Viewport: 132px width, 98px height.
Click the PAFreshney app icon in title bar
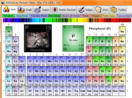tap(3, 3)
